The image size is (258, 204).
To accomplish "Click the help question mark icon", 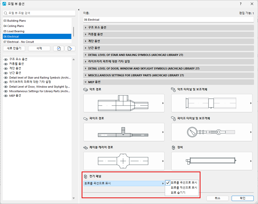I will point(241,4).
